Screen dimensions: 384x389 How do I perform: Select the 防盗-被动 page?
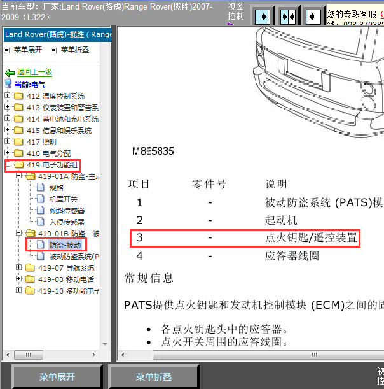pyautogui.click(x=65, y=245)
